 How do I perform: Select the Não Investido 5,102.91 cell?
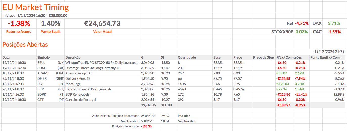pos(148,121)
